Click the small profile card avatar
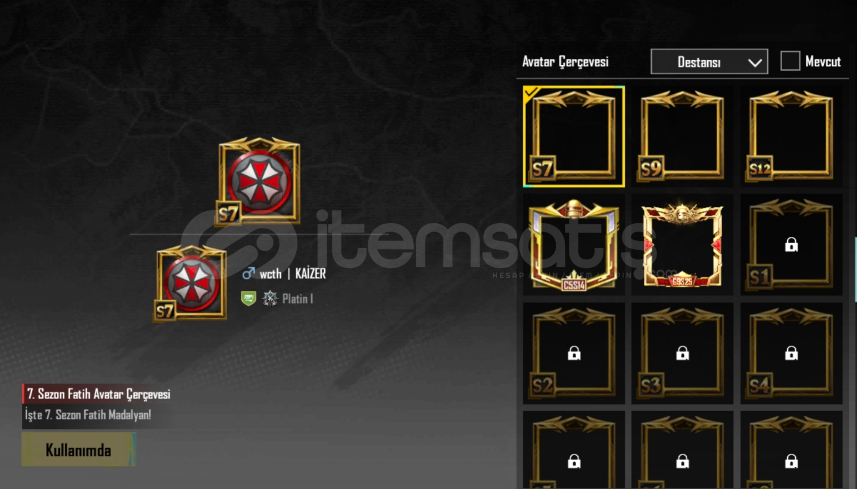 (191, 283)
